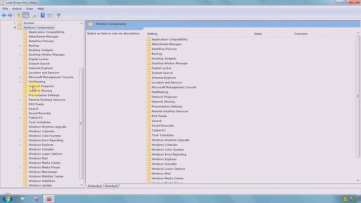Click folder icon of AutoPlay Policies in Setting list
Viewport: 361px width, 203px height.
[x=148, y=49]
